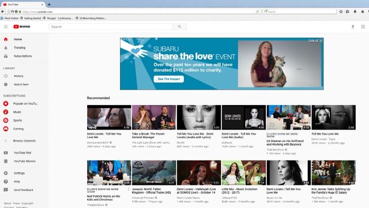Click the Sports channel icon
The width and height of the screenshot is (369, 208).
[6, 121]
